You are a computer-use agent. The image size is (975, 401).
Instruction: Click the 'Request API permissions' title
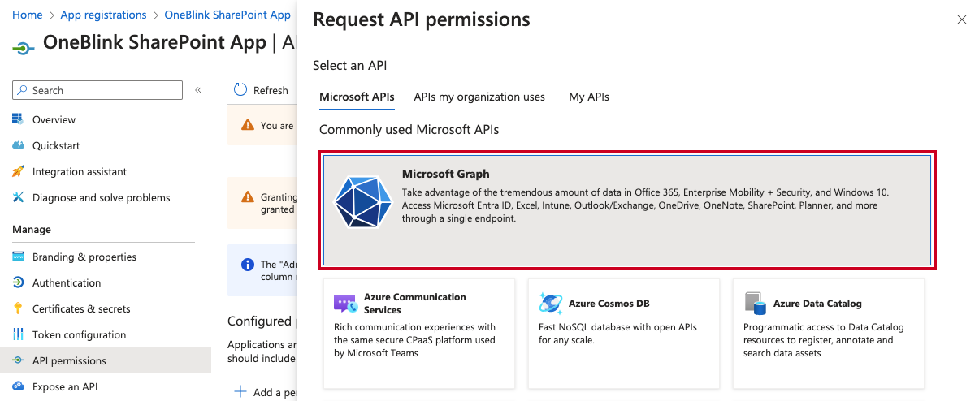tap(422, 19)
